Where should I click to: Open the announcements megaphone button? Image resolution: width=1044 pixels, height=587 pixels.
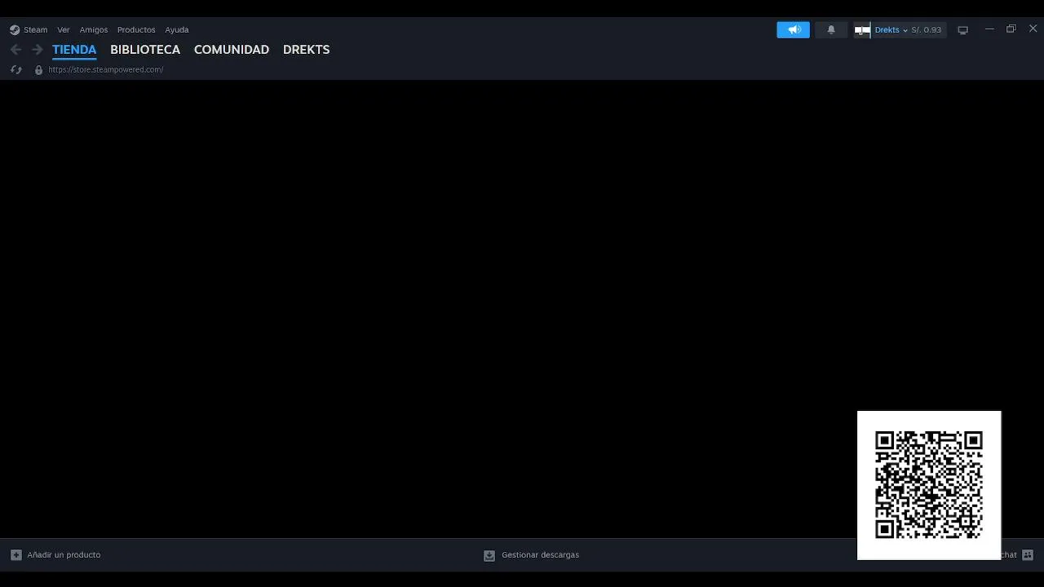point(794,30)
